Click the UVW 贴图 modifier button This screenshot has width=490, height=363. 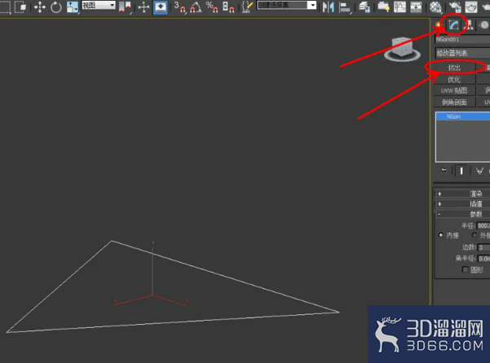coord(455,90)
